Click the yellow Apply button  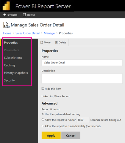(x=51, y=135)
